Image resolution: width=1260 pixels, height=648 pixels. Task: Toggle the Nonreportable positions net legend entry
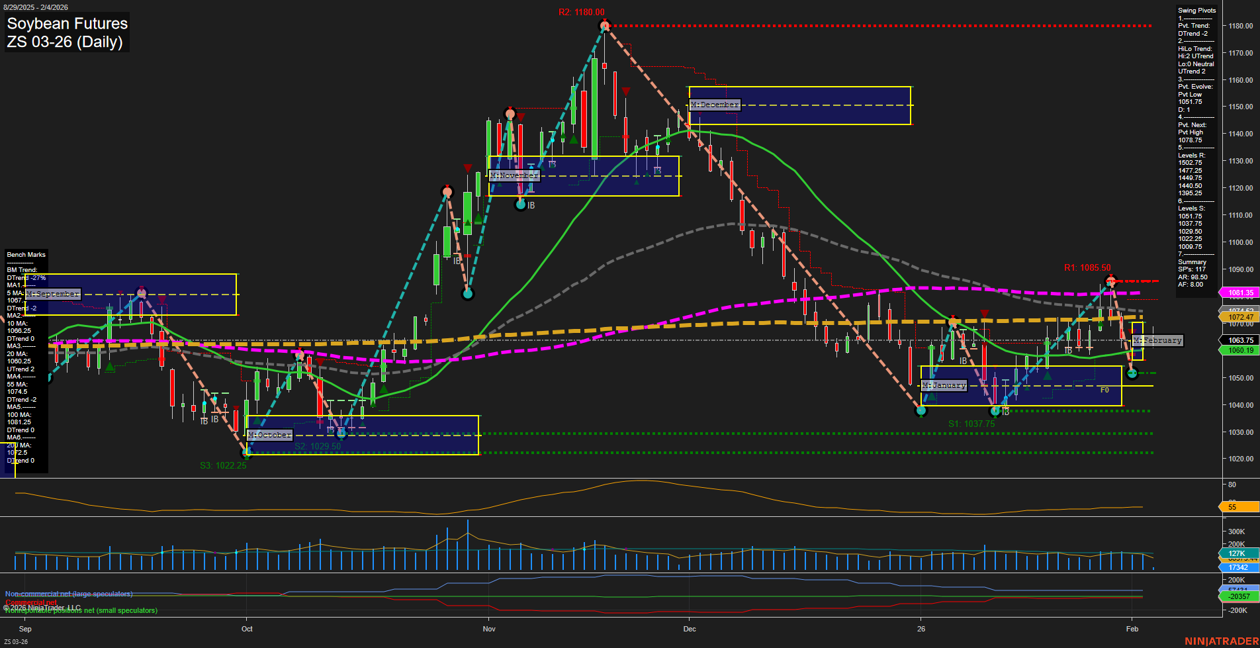click(79, 611)
